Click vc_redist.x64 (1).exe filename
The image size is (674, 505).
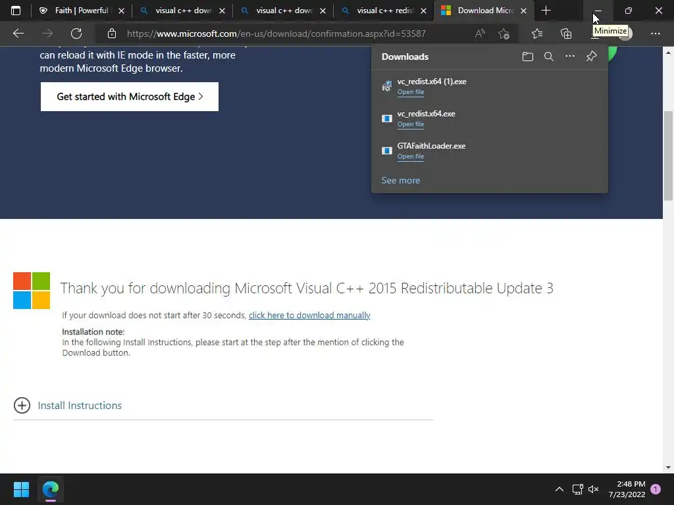click(x=432, y=82)
